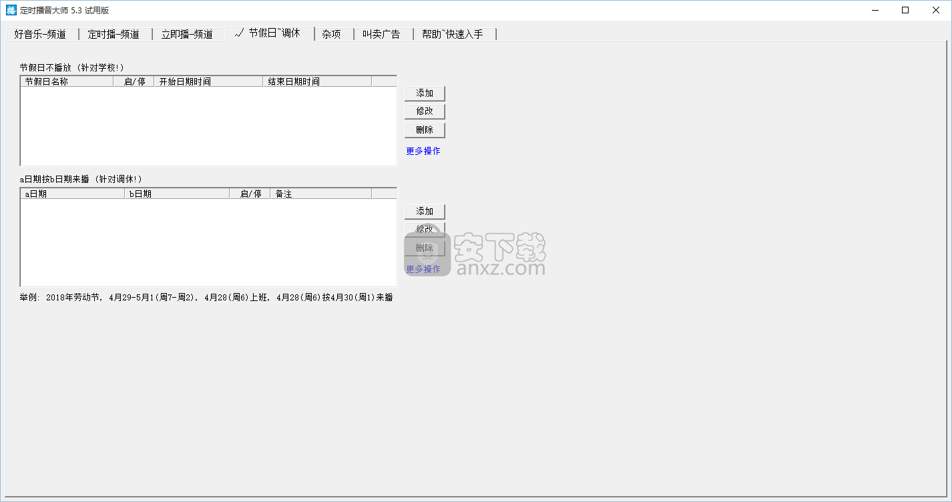Open the 叫卖广告 tab
The image size is (952, 502).
pyautogui.click(x=383, y=34)
